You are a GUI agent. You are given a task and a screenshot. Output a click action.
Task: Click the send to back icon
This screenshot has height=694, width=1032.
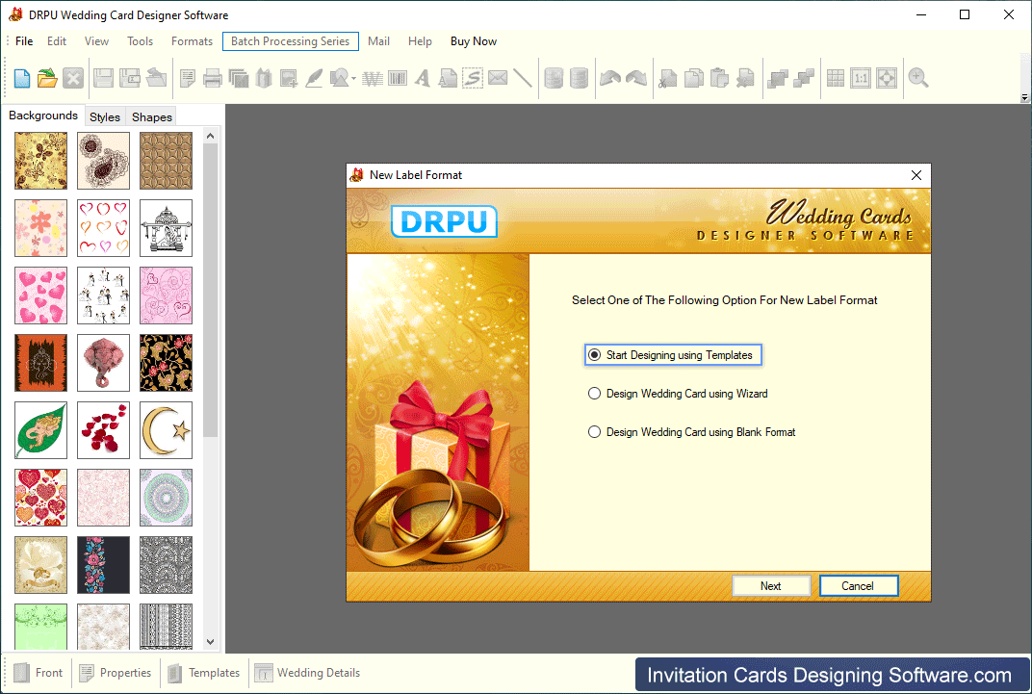coord(804,78)
